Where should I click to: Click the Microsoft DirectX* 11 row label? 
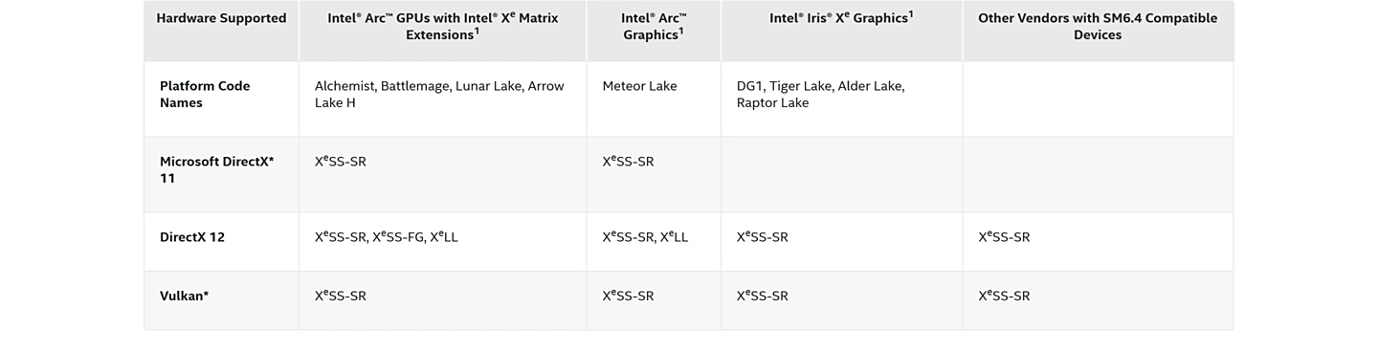tap(217, 169)
